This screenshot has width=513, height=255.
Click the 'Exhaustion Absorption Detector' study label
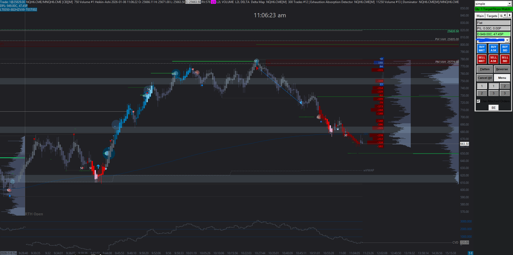(x=331, y=2)
